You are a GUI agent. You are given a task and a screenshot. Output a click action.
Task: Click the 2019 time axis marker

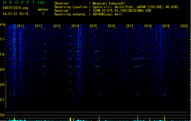pyautogui.click(x=166, y=26)
